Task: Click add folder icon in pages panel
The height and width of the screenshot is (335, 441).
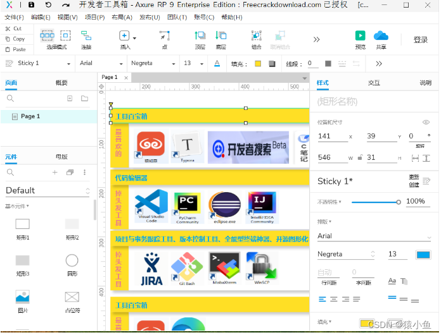Action: pos(84,99)
